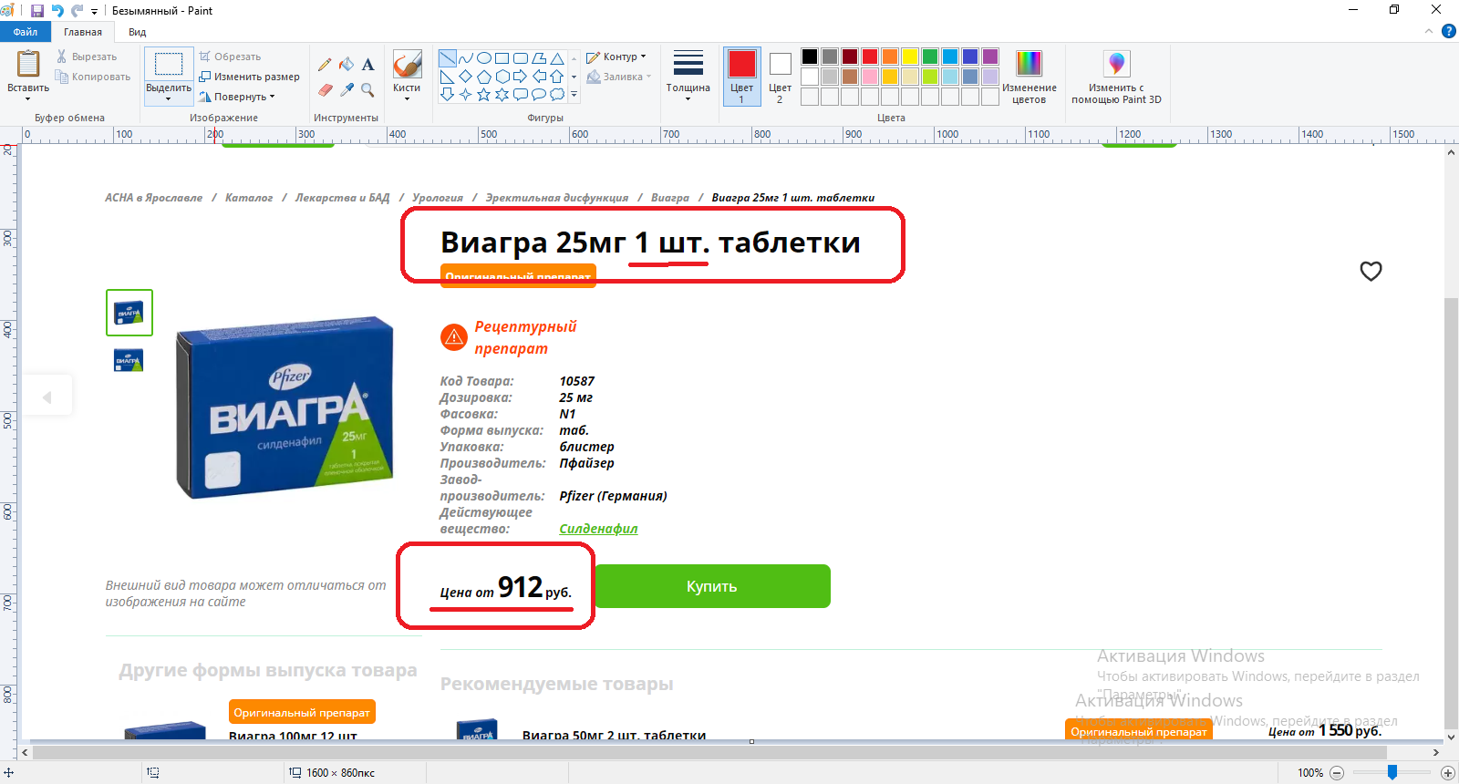Click the Crop (Обрезать) button

click(231, 57)
